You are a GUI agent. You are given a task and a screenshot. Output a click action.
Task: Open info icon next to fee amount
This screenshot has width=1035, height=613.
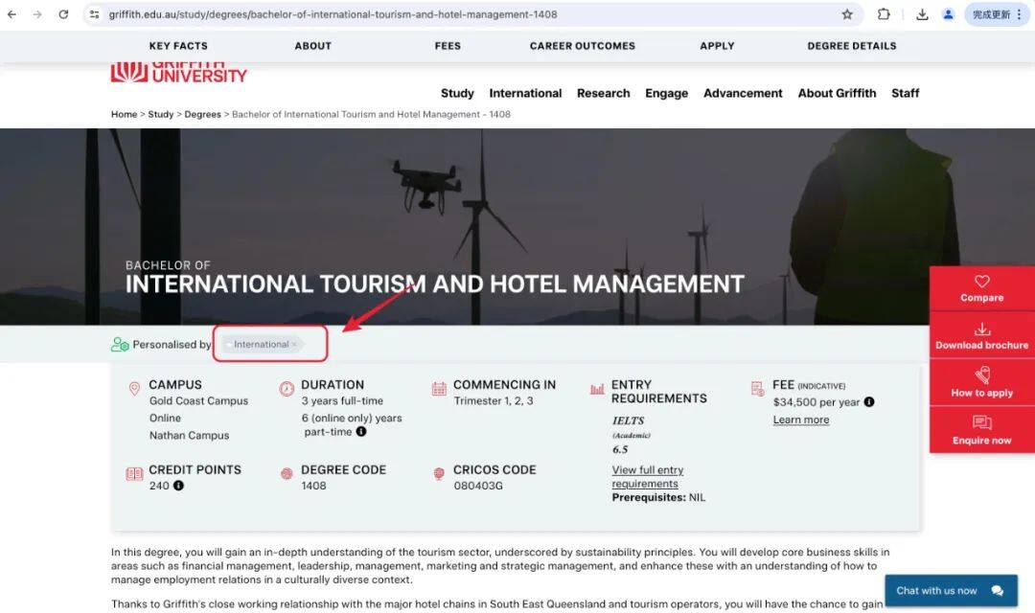(868, 402)
